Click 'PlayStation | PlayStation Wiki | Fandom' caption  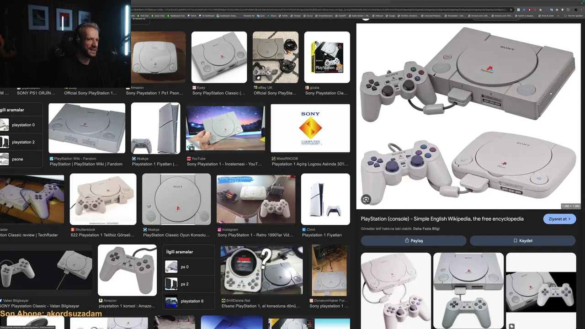86,164
